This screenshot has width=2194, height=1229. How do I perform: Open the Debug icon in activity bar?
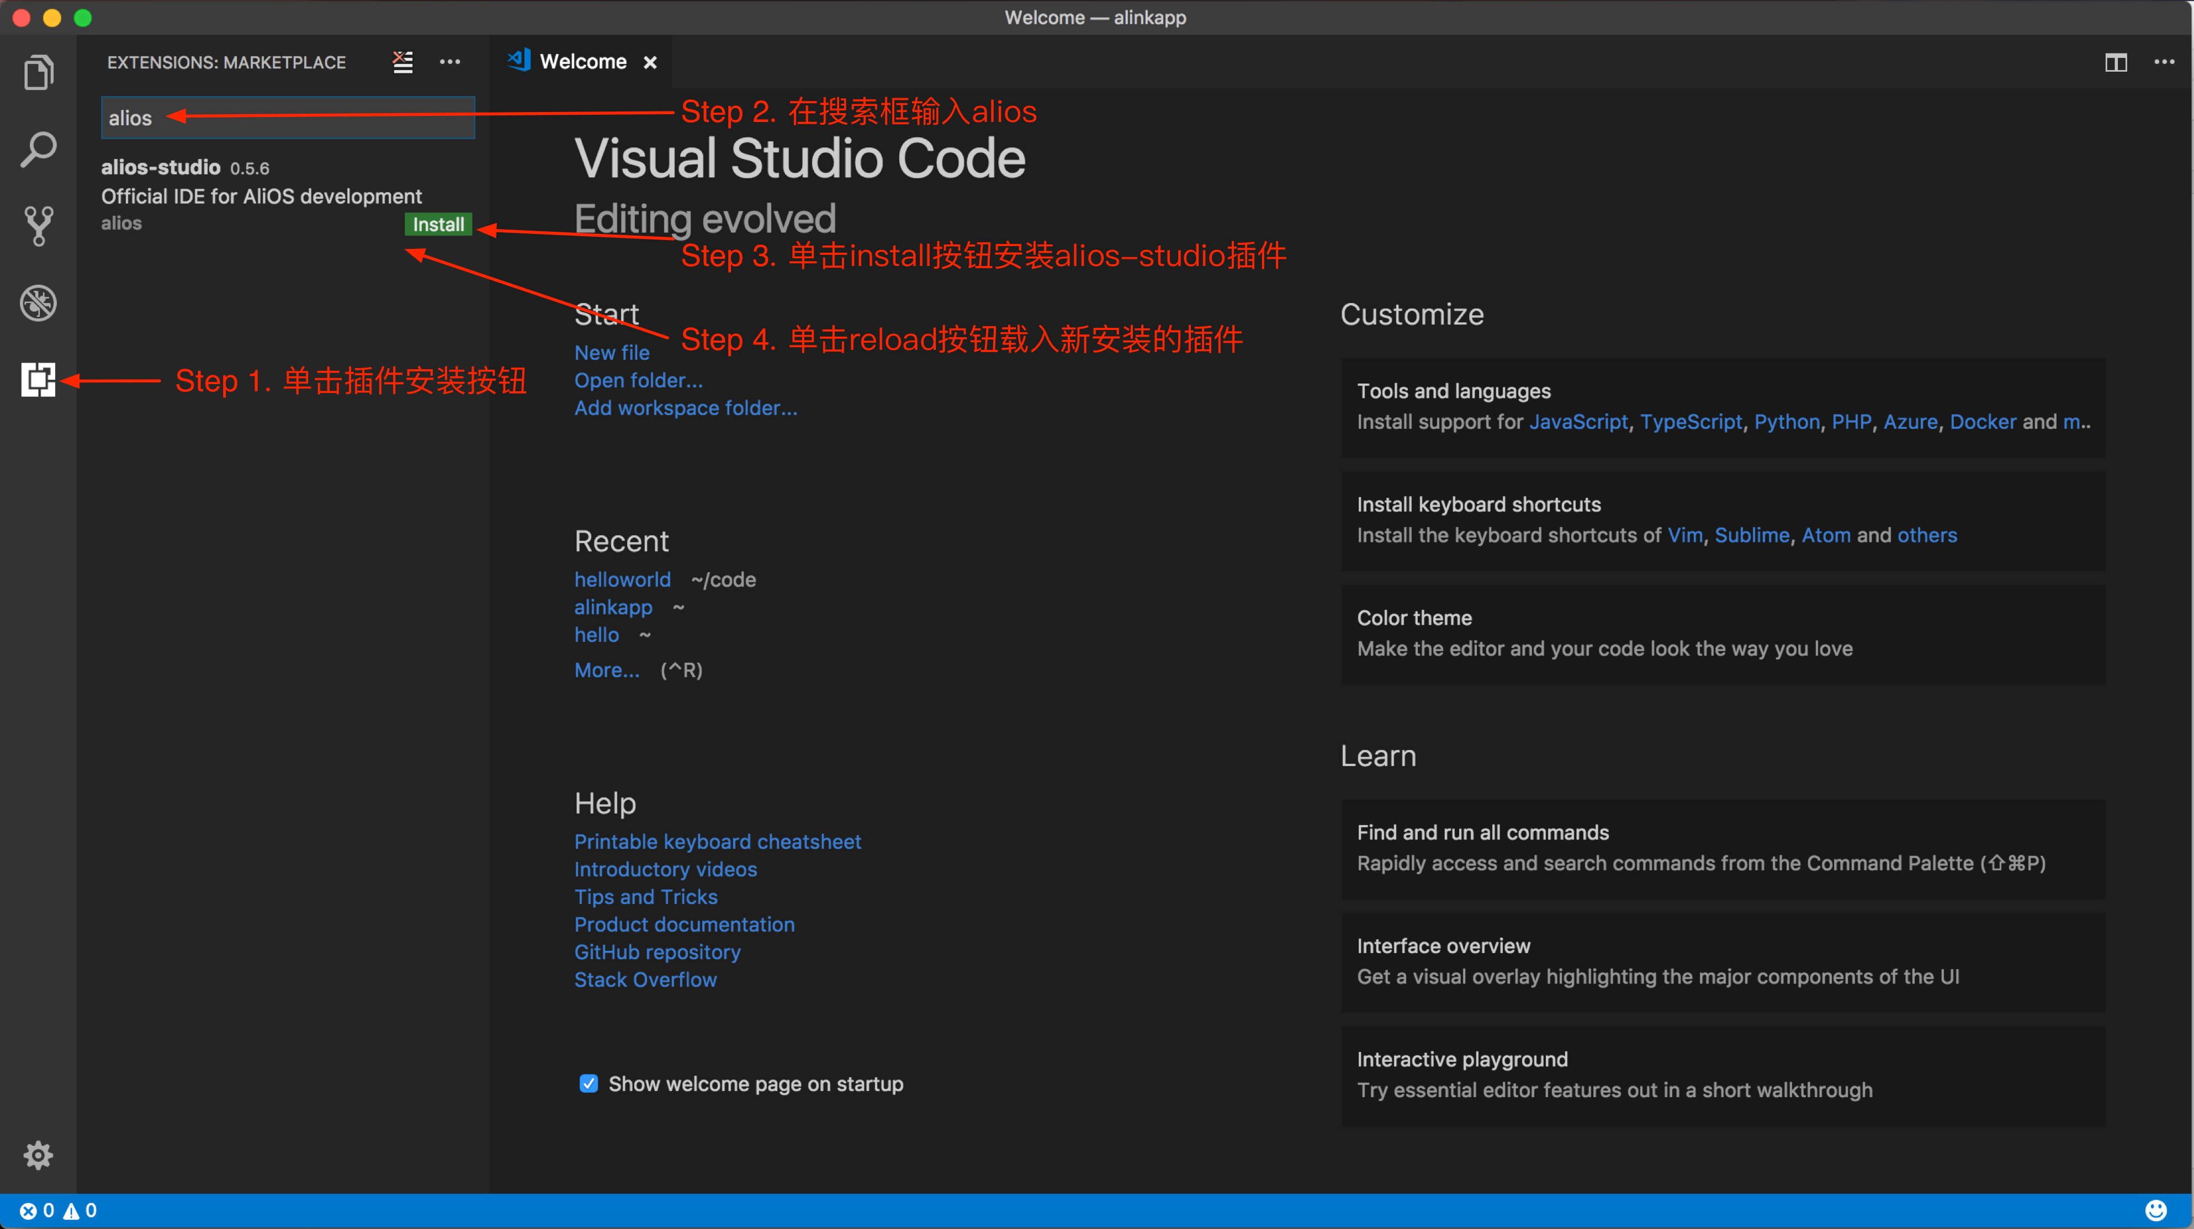click(x=38, y=303)
